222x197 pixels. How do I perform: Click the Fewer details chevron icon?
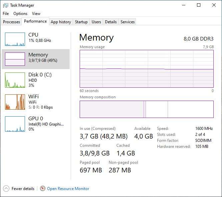click(6, 189)
